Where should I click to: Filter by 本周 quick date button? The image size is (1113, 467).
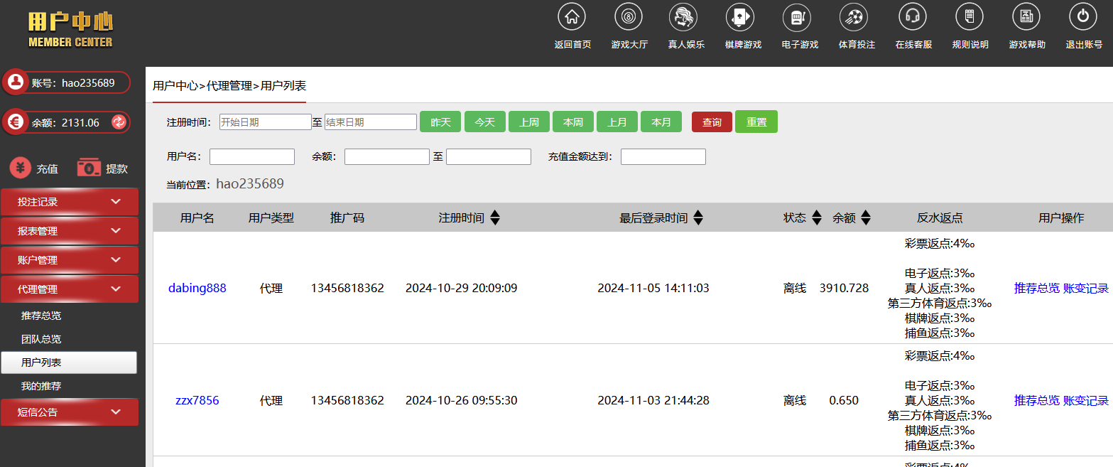point(572,122)
